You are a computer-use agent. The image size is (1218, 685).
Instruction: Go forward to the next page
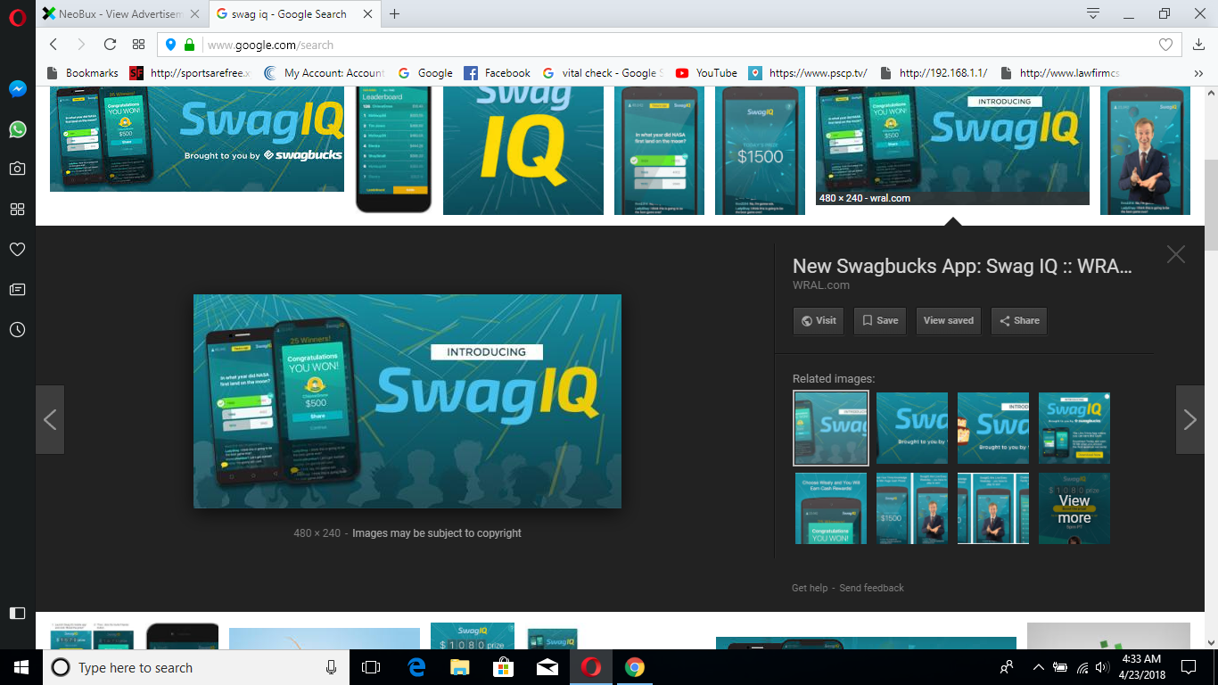pyautogui.click(x=81, y=45)
